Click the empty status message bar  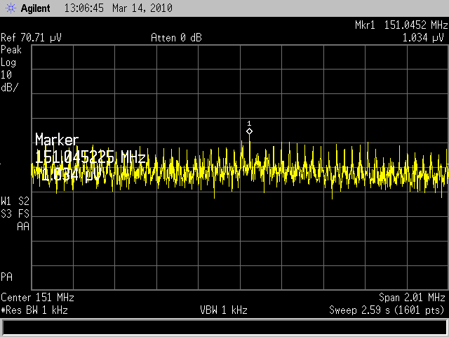[x=224, y=327]
